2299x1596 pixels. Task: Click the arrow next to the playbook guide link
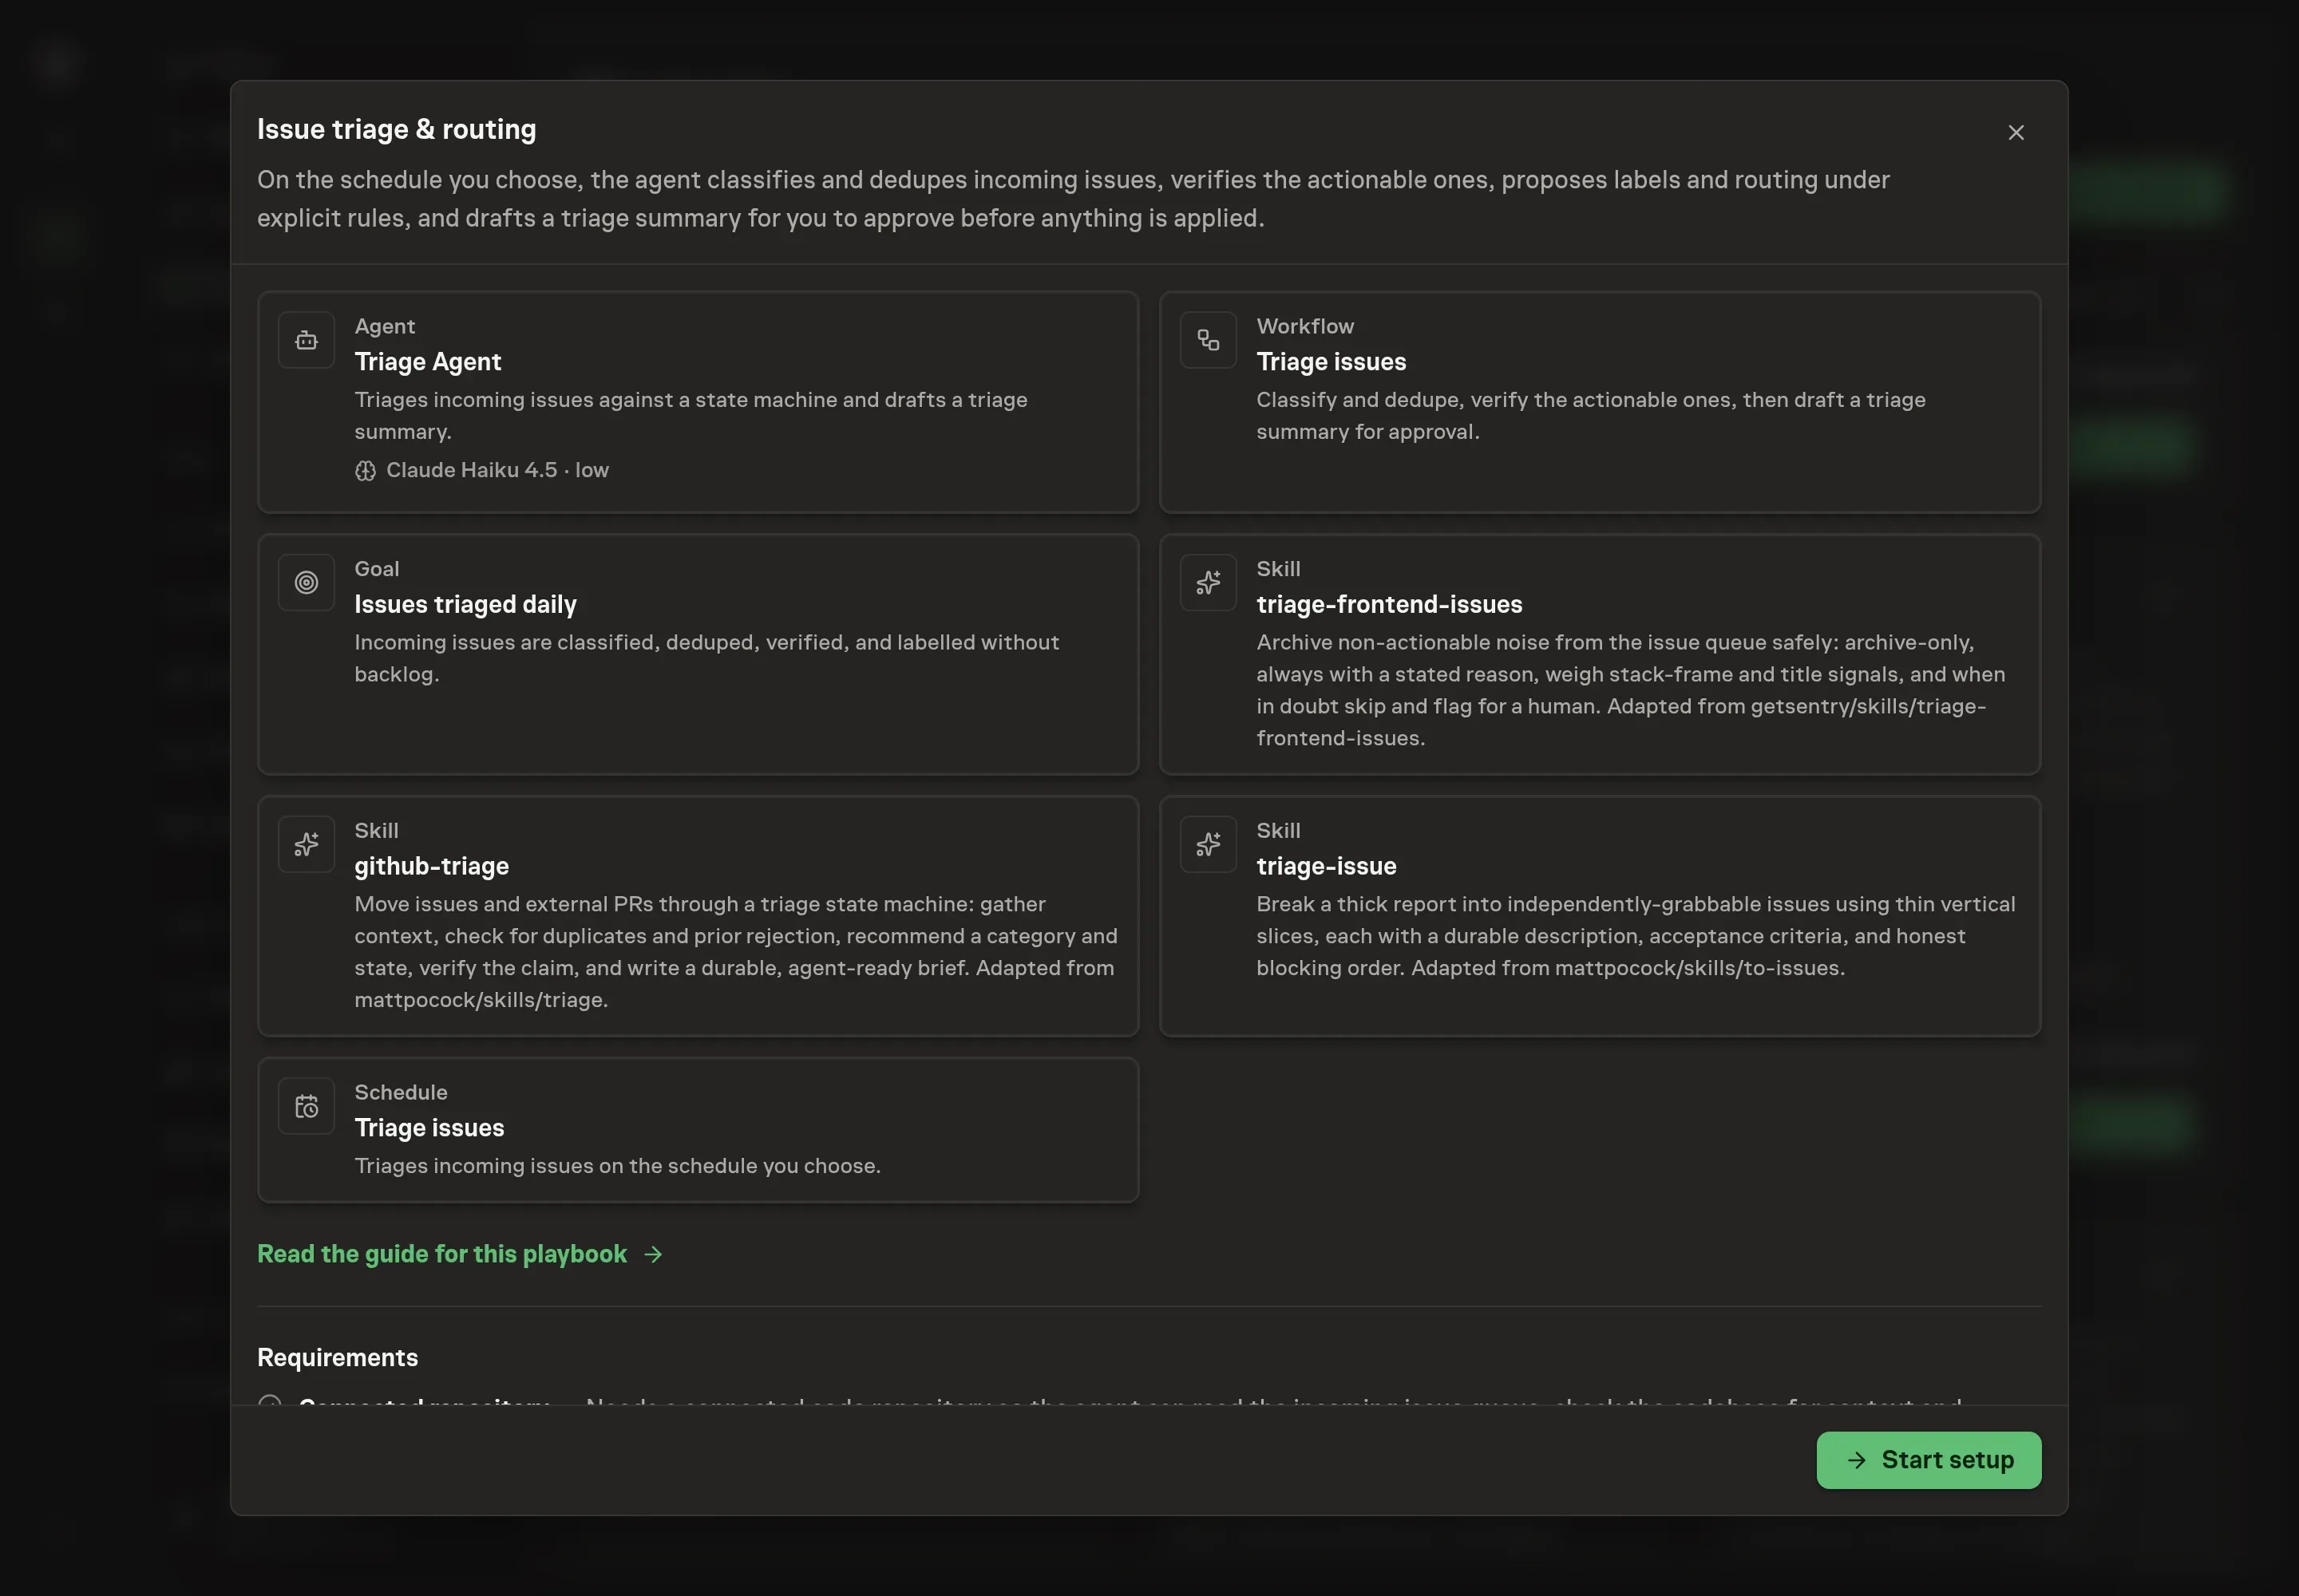click(653, 1254)
